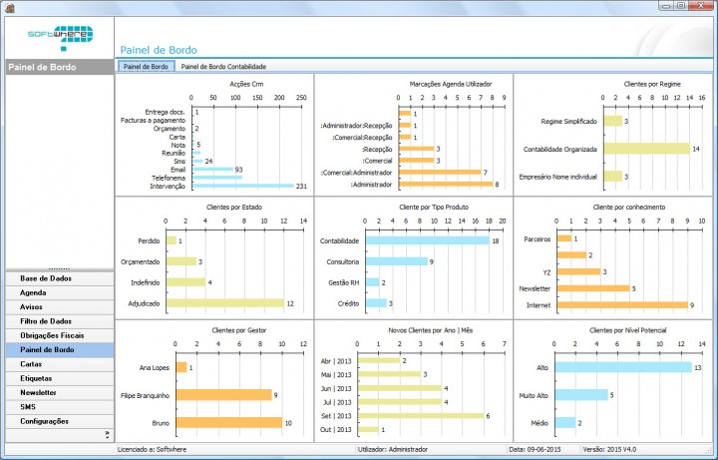Click Cliente por conhecimento chart title
This screenshot has height=460, width=718.
[629, 208]
